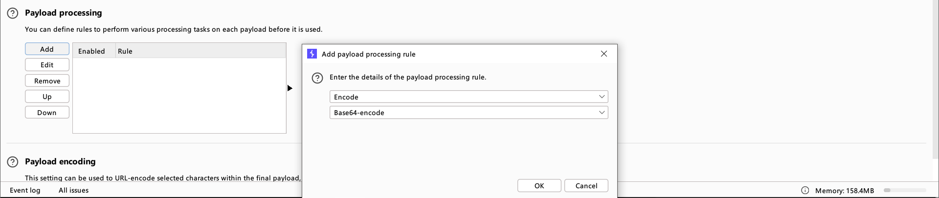Open the Payload encoding help icon
Viewport: 939px width, 198px height.
[13, 162]
